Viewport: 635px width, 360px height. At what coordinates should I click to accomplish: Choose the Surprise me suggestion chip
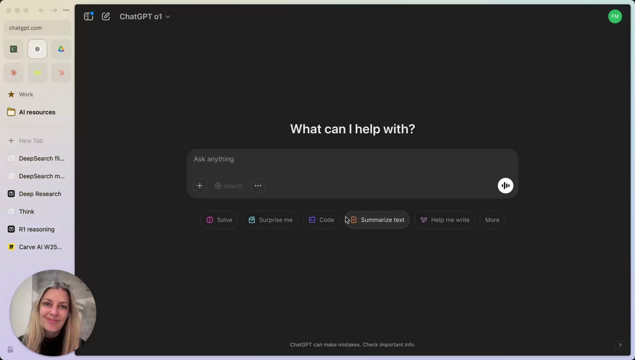point(270,220)
